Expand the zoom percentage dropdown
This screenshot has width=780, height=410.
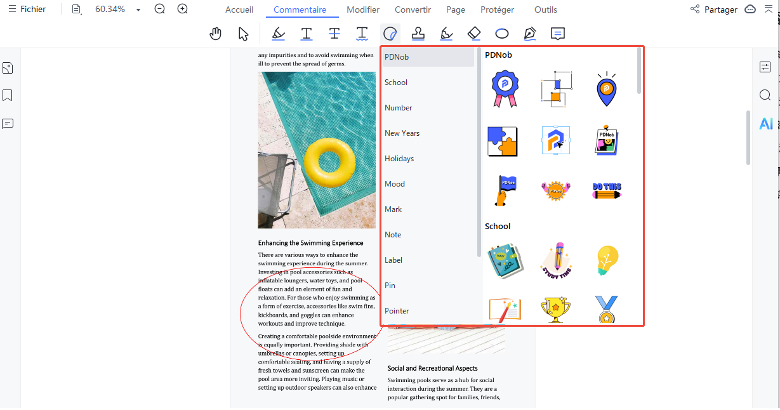[x=138, y=10]
